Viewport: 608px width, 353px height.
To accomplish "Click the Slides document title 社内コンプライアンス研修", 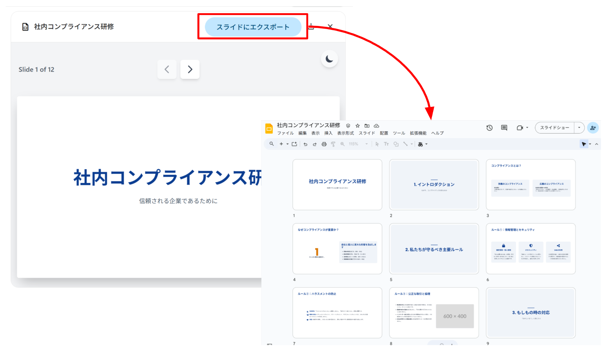I will 309,125.
